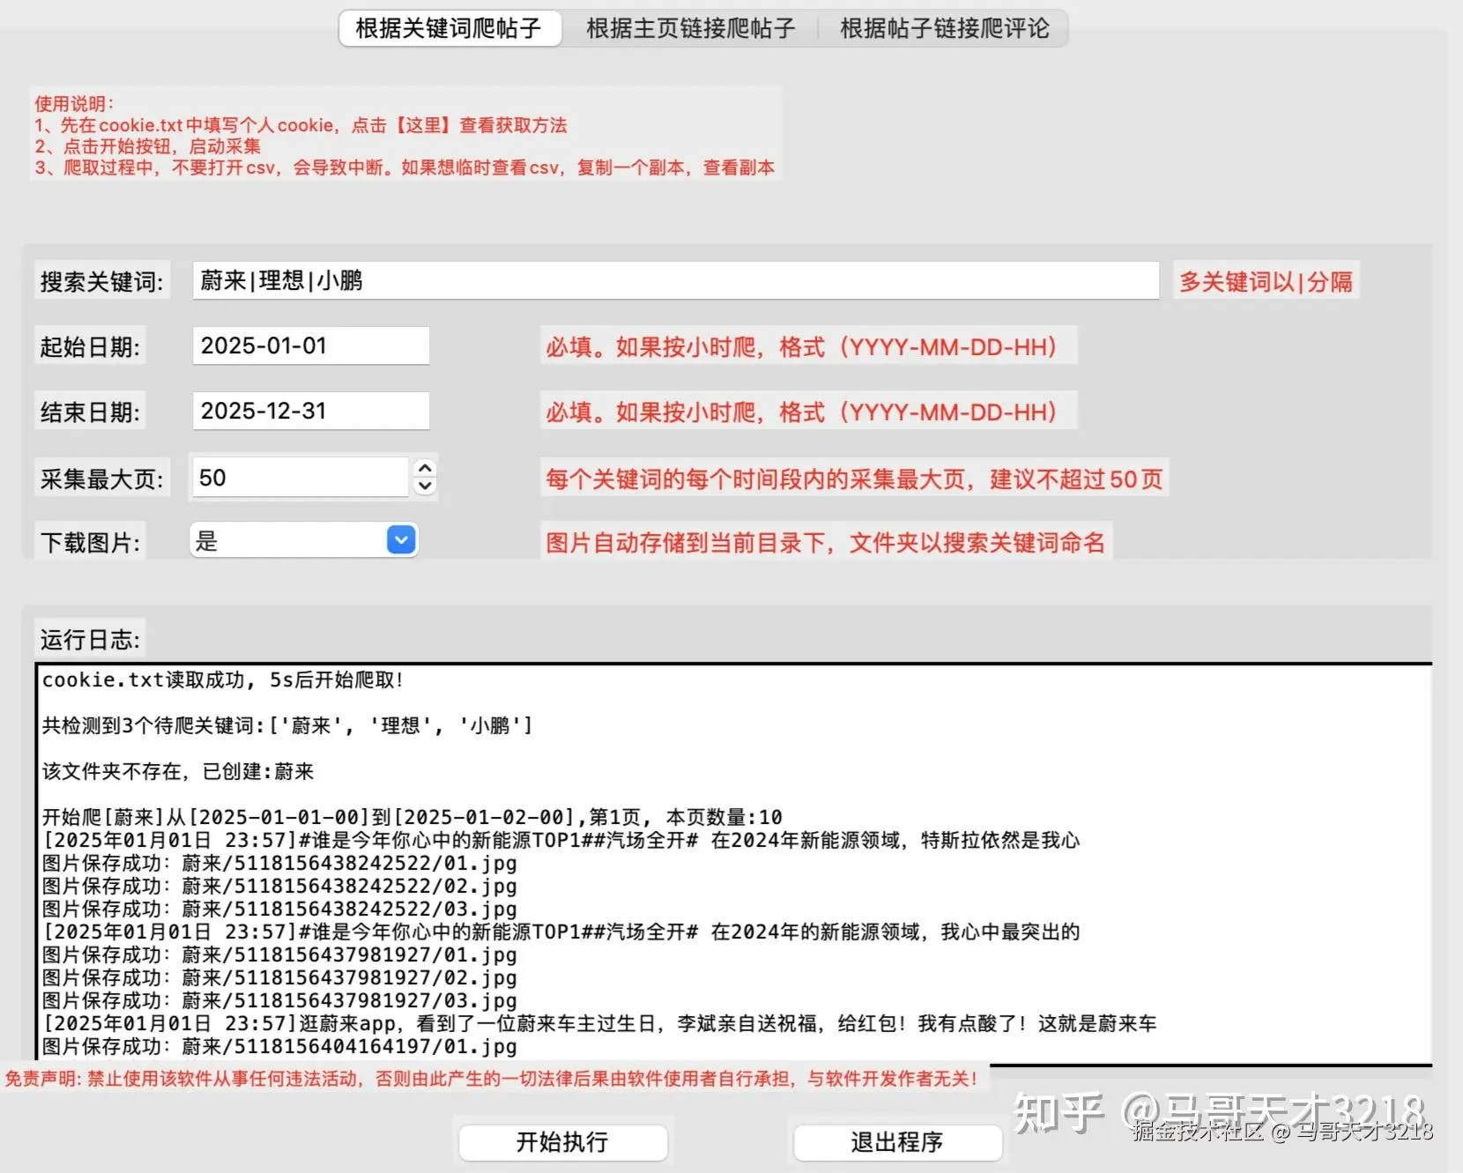Click instruction line 2、点击开始按钮,启动采集

[x=148, y=146]
